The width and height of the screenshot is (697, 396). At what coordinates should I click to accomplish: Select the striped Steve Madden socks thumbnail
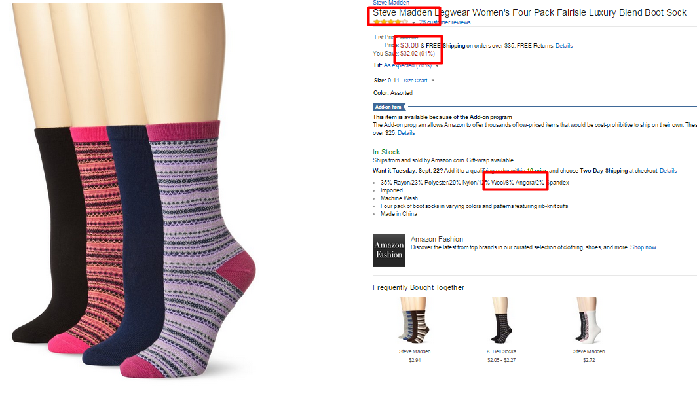tap(414, 321)
